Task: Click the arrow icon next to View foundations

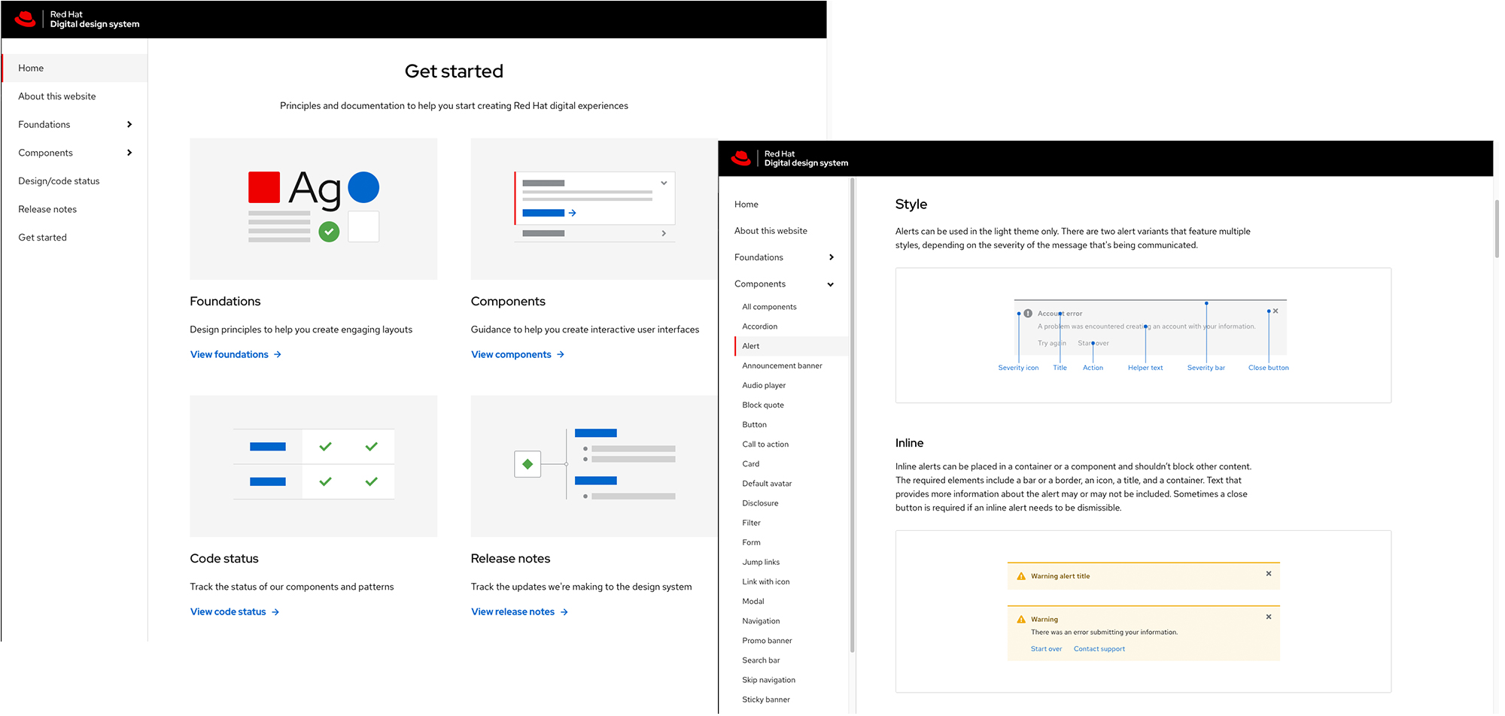Action: 278,355
